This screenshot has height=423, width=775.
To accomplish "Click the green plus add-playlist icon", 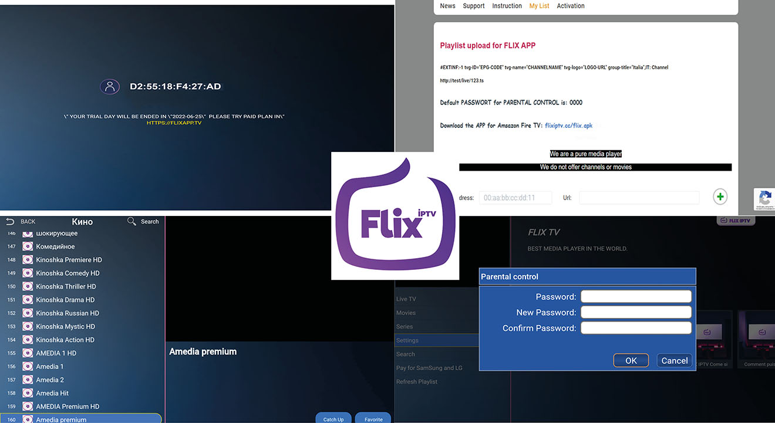I will click(x=720, y=197).
